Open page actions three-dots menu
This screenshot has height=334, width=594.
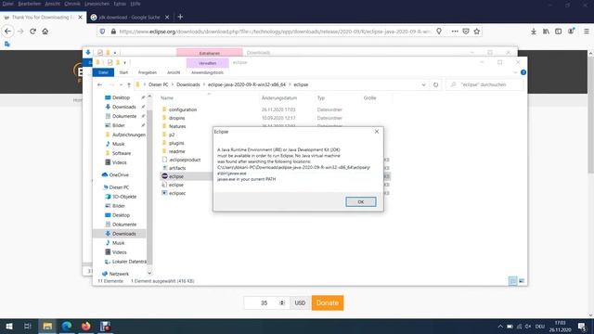tap(455, 32)
